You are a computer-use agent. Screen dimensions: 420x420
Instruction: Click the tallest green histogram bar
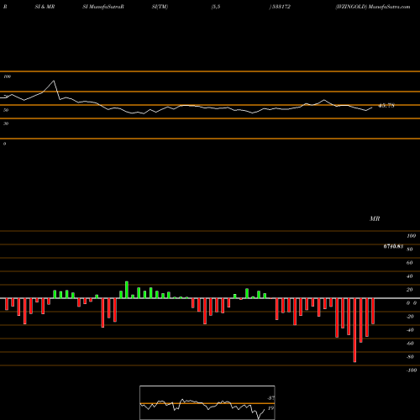click(x=127, y=290)
